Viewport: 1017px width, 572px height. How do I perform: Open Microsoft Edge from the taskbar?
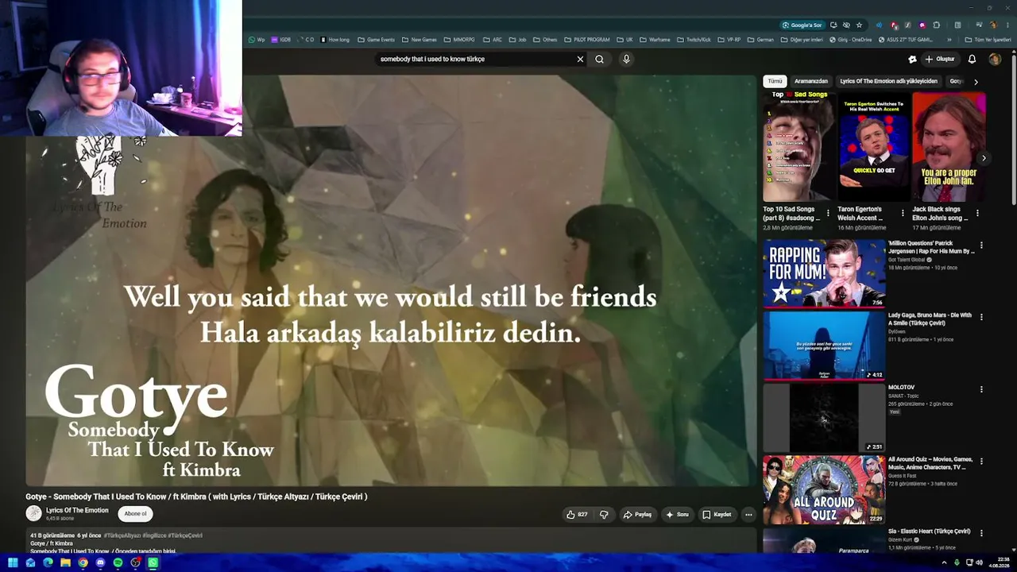[x=48, y=562]
